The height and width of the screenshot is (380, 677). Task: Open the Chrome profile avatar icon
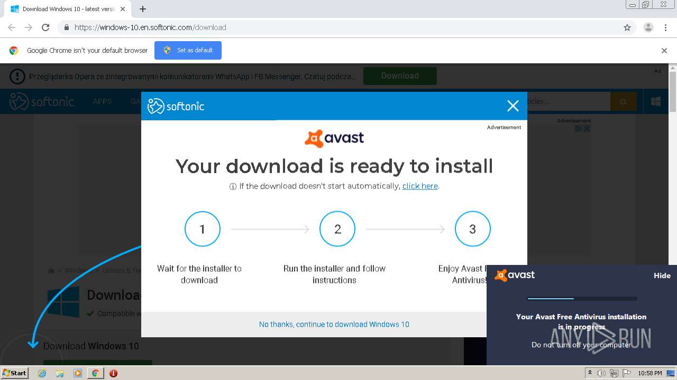[x=648, y=27]
